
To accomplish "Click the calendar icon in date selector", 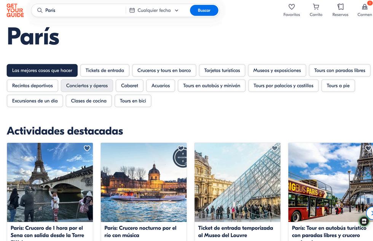I will click(132, 10).
